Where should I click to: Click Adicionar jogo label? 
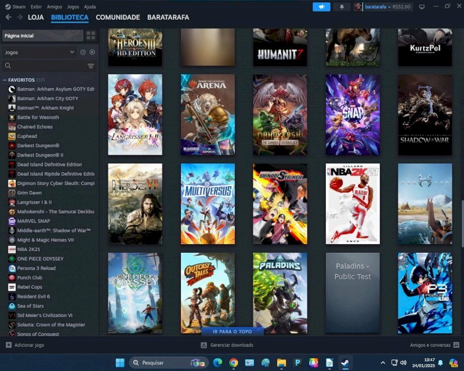30,345
